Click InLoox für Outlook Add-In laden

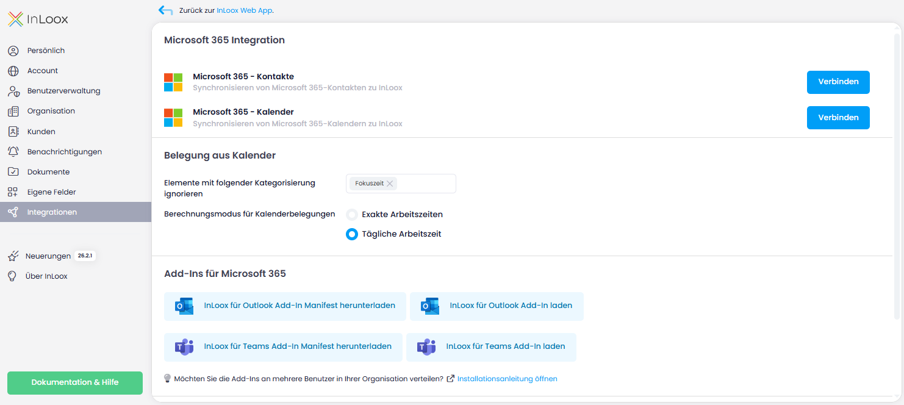[497, 306]
